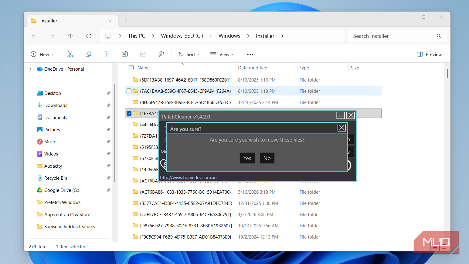Open the New dropdown menu
The image size is (469, 264).
[x=42, y=54]
